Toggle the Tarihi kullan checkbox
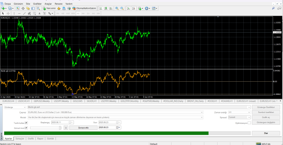 click(x=26, y=123)
